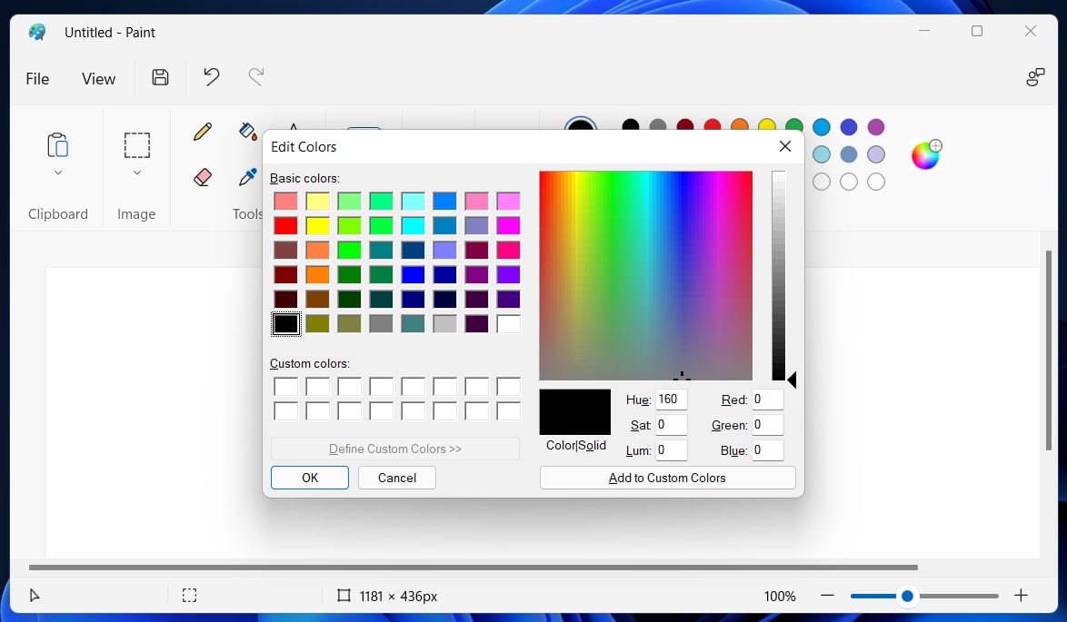The height and width of the screenshot is (622, 1067).
Task: Click the Hue input field
Action: (672, 399)
